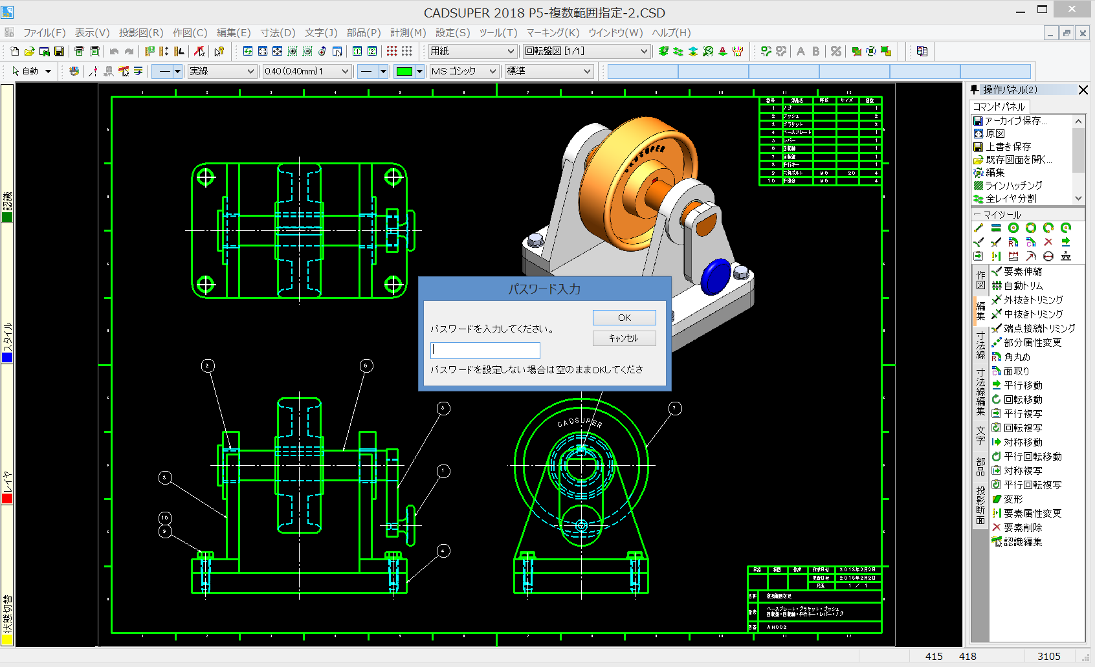Click the help cursor with question mark

point(219,51)
